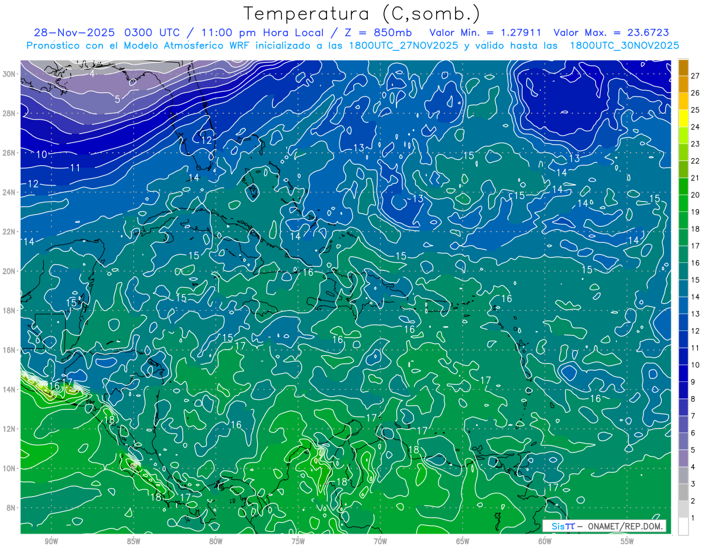This screenshot has width=711, height=549.
Task: Click the latitude axis label 26N
Action: point(9,153)
